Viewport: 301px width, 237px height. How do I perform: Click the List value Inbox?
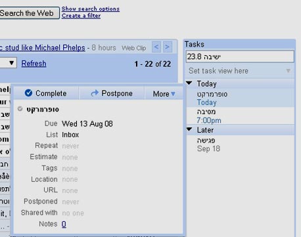[70, 135]
